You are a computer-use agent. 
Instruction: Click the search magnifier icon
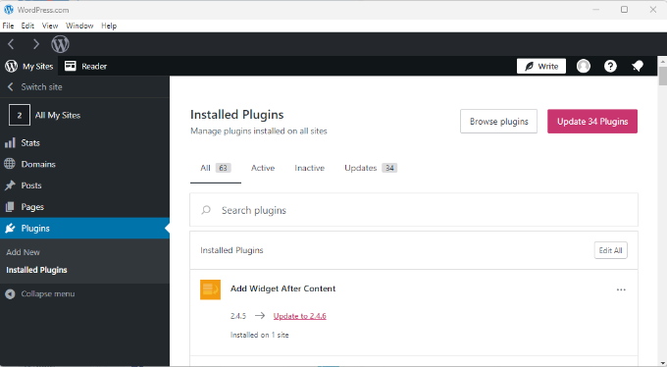coord(206,210)
